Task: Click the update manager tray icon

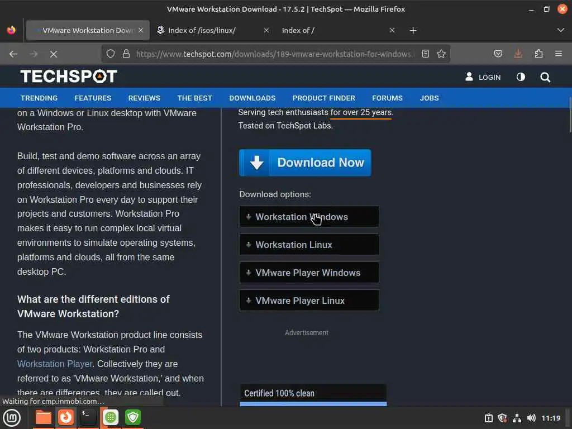Action: click(x=488, y=418)
